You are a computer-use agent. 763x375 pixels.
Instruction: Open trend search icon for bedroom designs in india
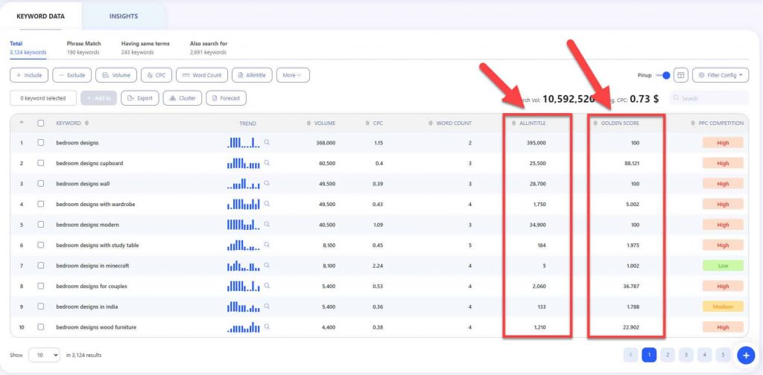tap(267, 306)
